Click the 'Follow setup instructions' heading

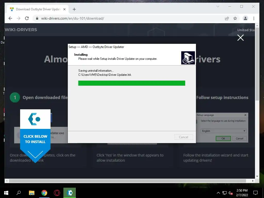pos(222,97)
